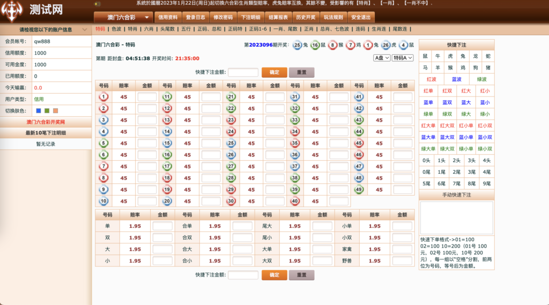Expand the 特码A dropdown
This screenshot has height=305, width=549.
pos(403,58)
